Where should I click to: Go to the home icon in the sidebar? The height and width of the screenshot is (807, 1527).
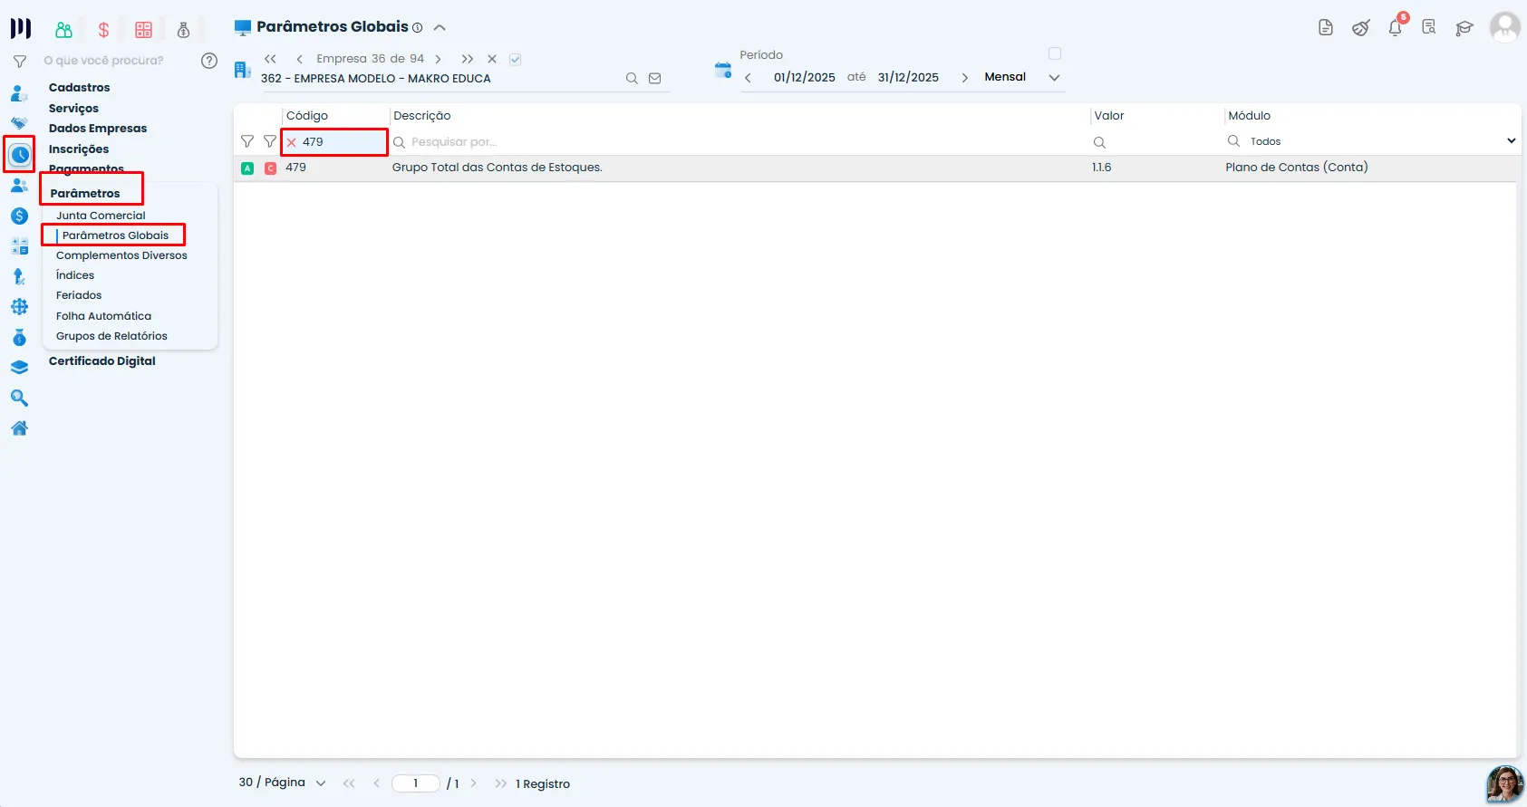coord(19,428)
